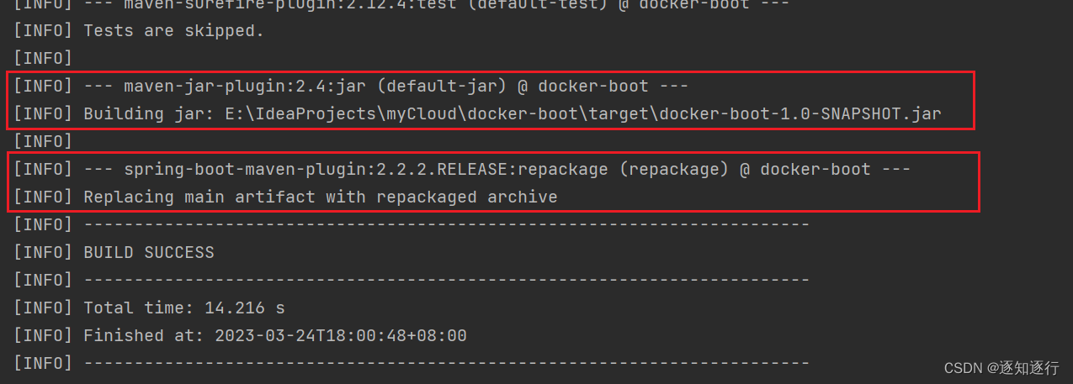Click the BUILD SUCCESS message

(149, 252)
